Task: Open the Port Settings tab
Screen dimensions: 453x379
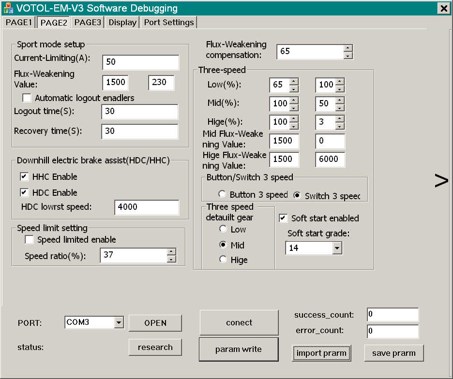Action: (x=168, y=22)
